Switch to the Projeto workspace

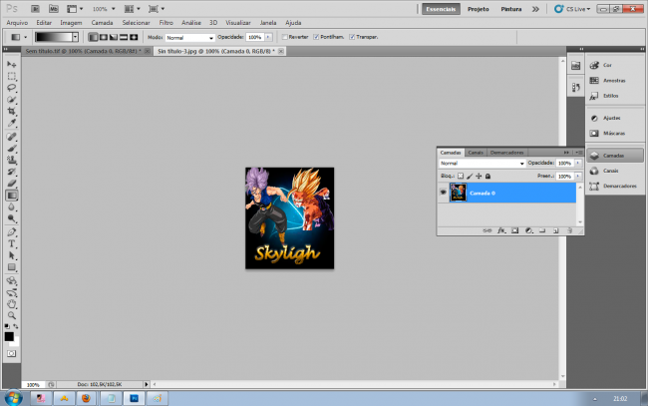tap(479, 9)
